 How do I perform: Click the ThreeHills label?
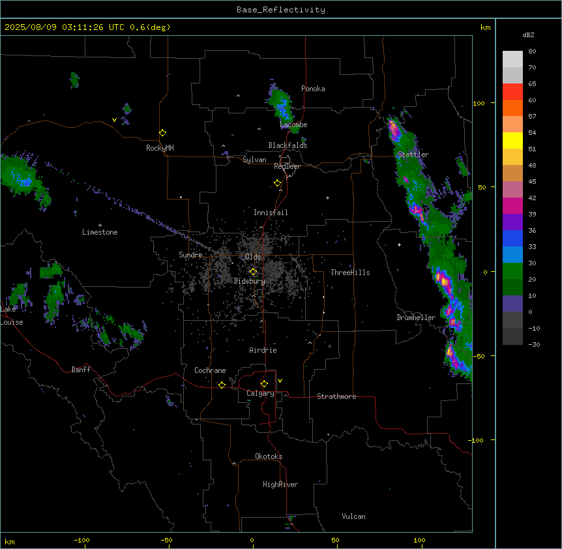click(x=350, y=273)
